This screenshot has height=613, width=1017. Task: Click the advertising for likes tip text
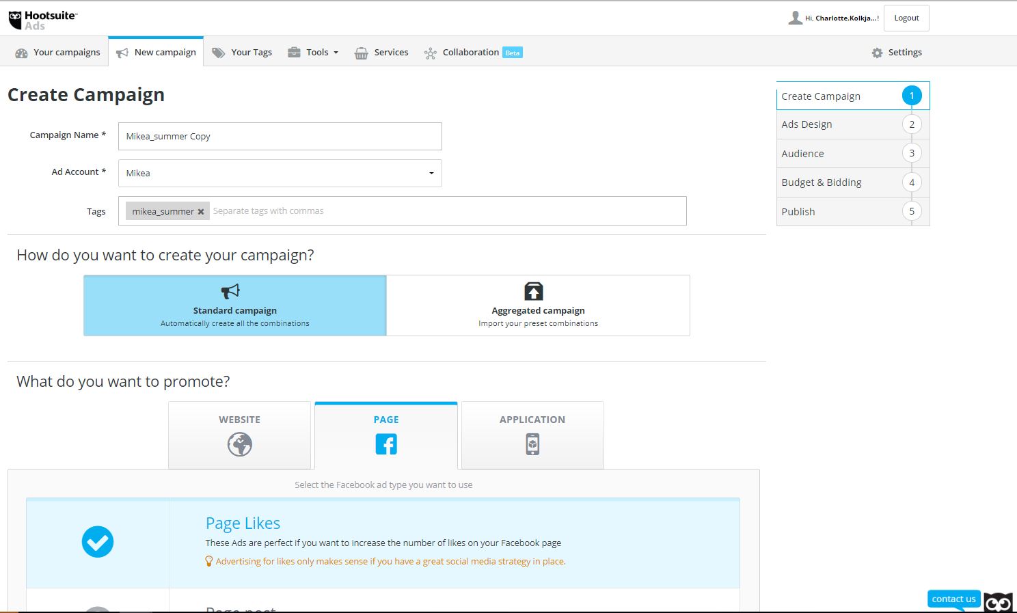coord(391,561)
